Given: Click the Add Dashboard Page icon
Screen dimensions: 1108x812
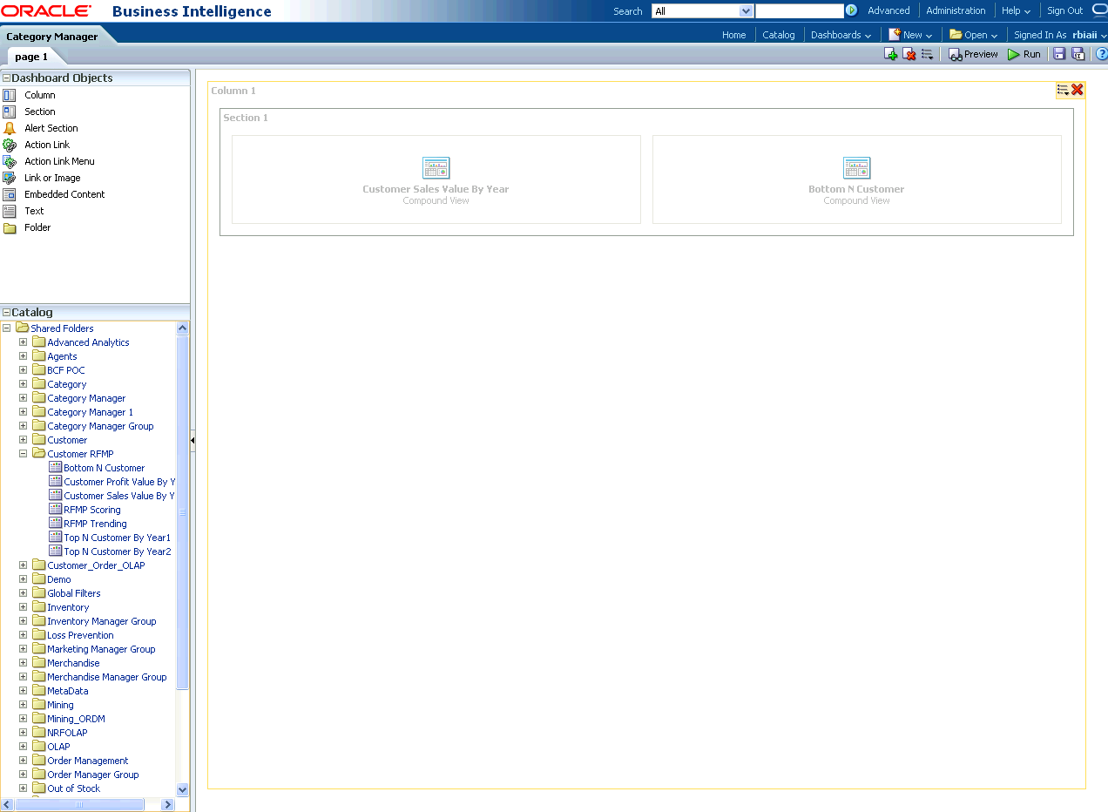Looking at the screenshot, I should 890,54.
